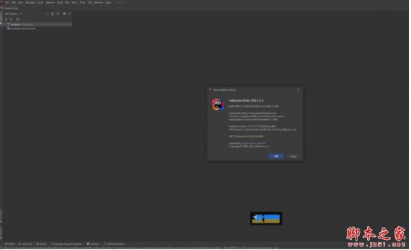Select the Solution1 node in tree
Screen dimensions: 411x250
pos(38,25)
